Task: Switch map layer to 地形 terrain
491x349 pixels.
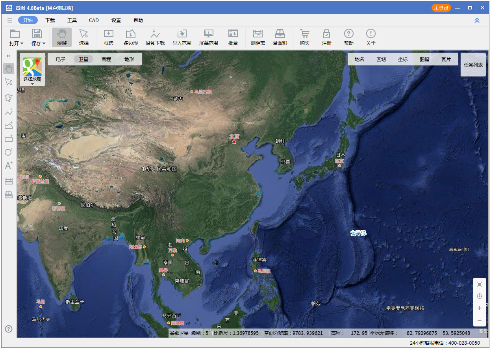Action: (x=129, y=59)
